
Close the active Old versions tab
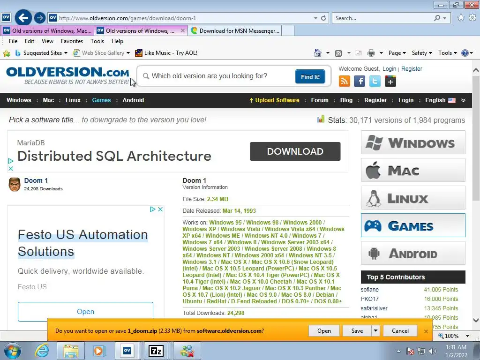182,30
